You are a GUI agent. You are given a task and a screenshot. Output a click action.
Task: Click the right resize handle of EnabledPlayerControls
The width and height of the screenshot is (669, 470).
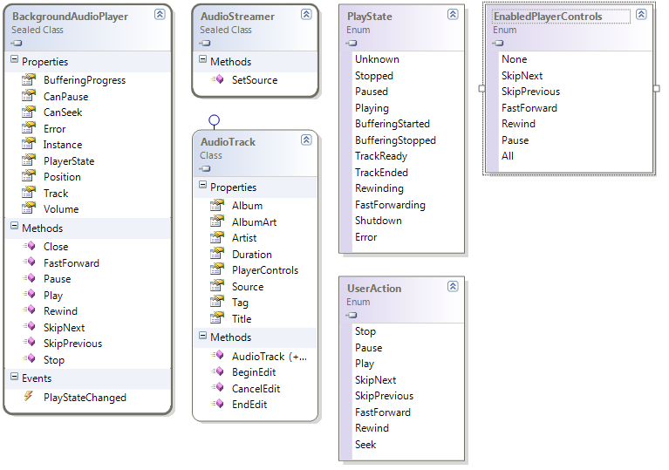click(657, 88)
